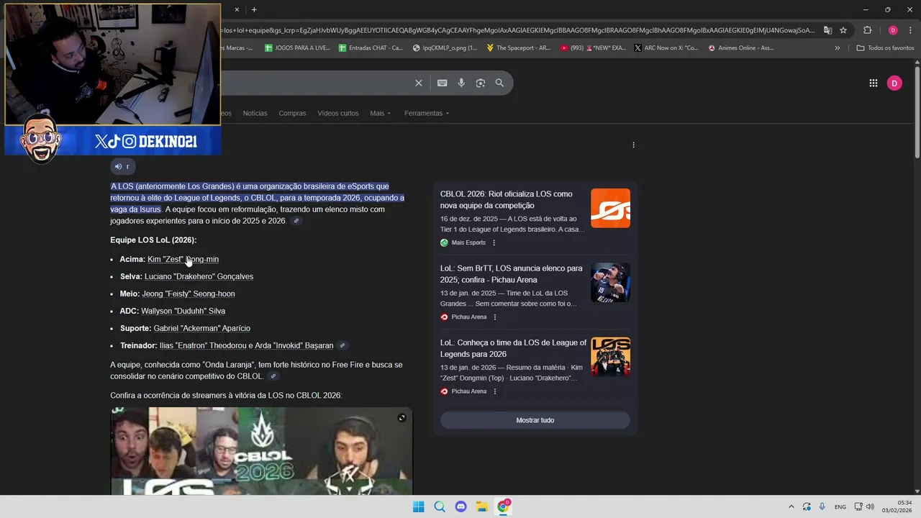Screen dimensions: 921x518
Task: Switch to the Notícias search tab
Action: [x=255, y=113]
